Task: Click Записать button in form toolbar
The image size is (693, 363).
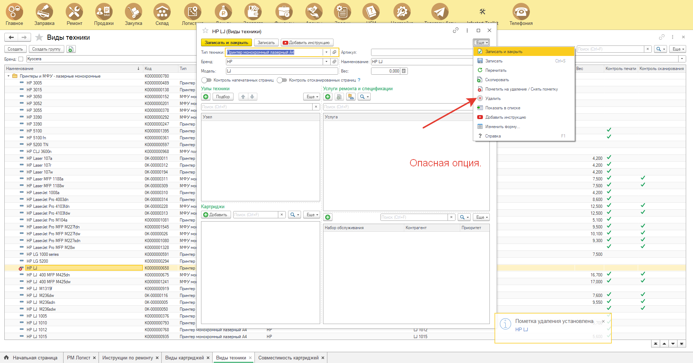Action: click(x=266, y=43)
